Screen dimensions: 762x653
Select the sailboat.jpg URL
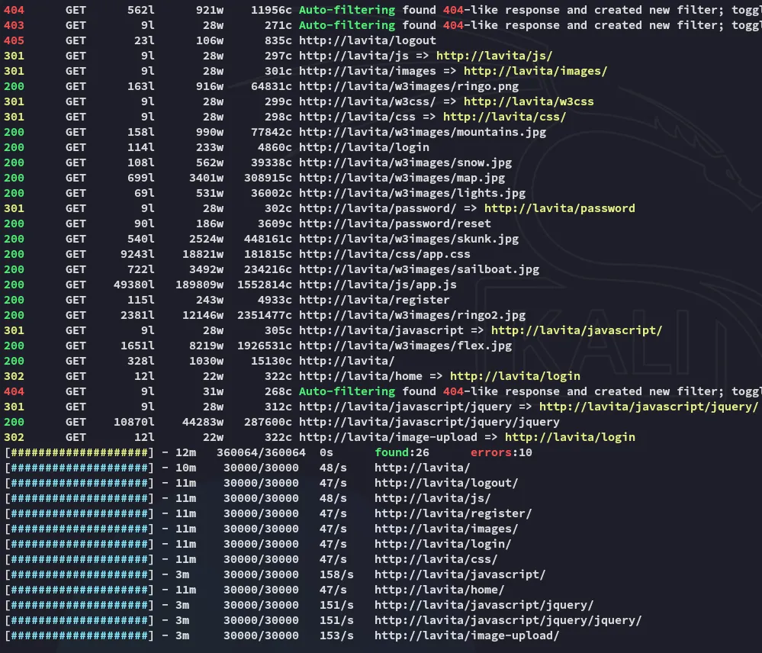419,269
